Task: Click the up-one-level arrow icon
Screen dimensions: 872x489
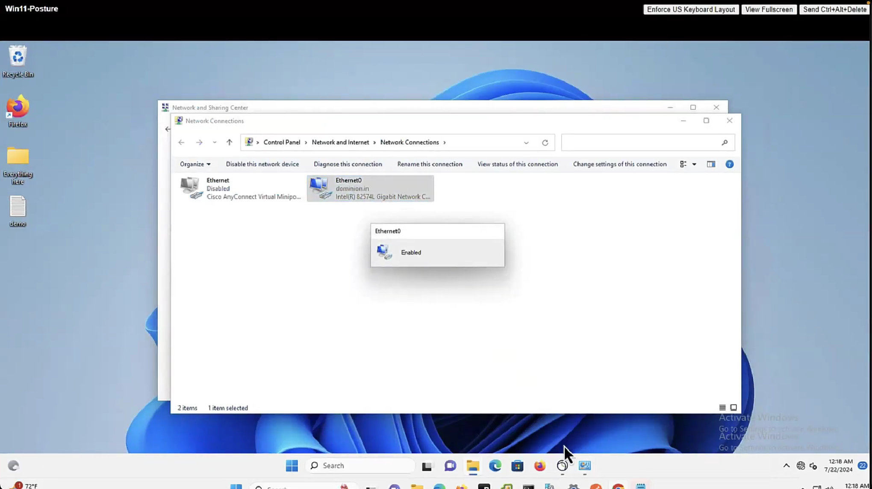Action: (230, 142)
